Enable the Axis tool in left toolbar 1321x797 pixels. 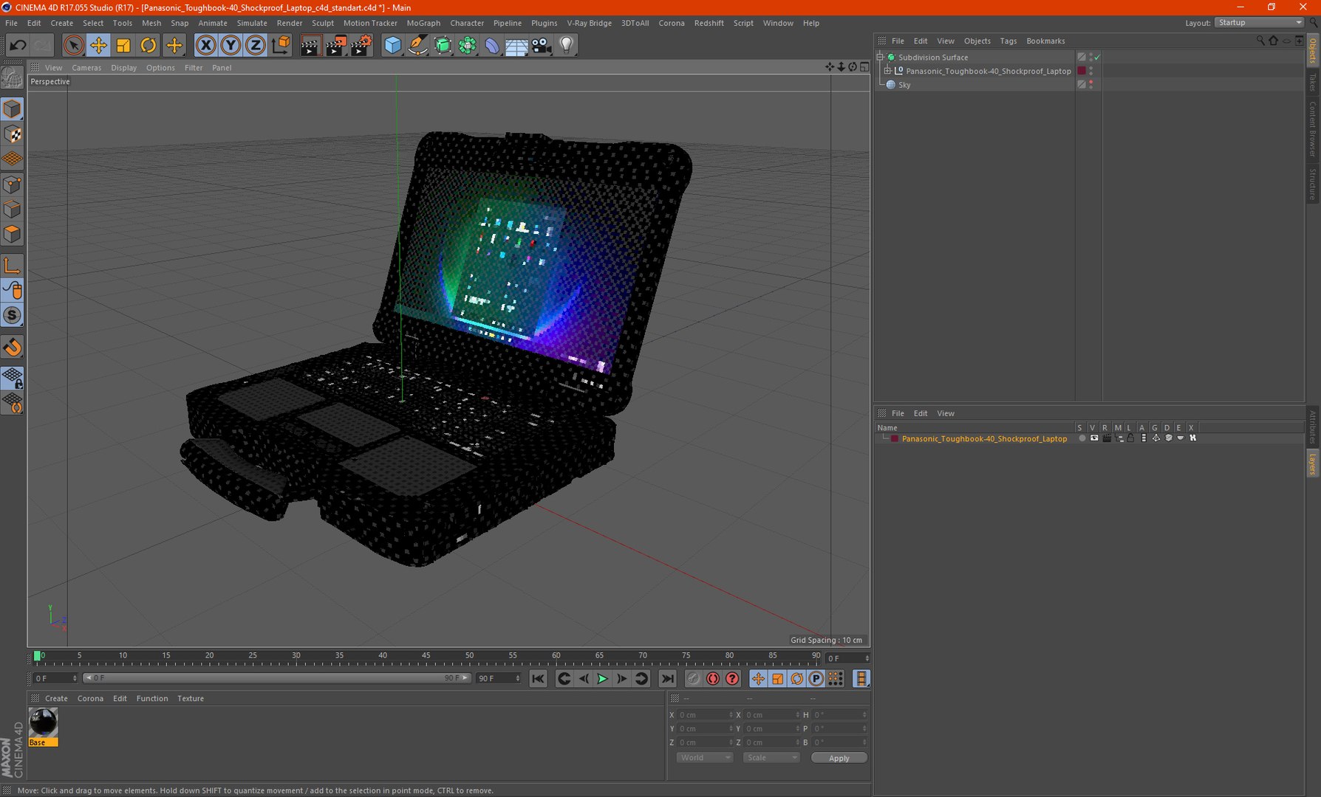click(x=13, y=266)
